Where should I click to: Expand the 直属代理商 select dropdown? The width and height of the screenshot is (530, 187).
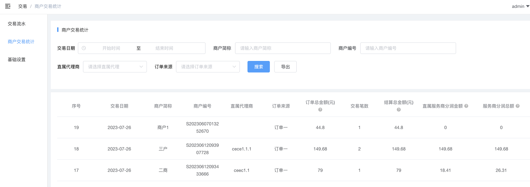[115, 67]
